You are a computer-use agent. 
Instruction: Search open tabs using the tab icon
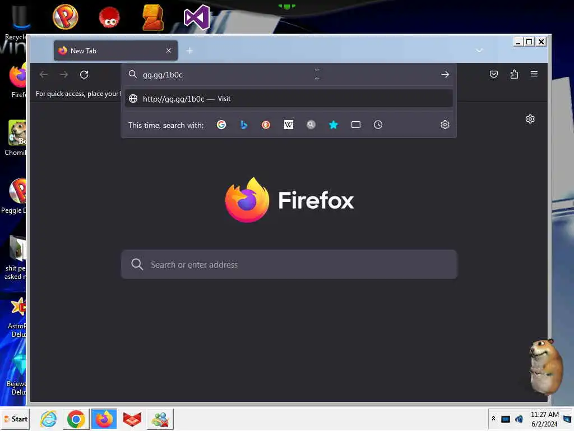tap(356, 125)
